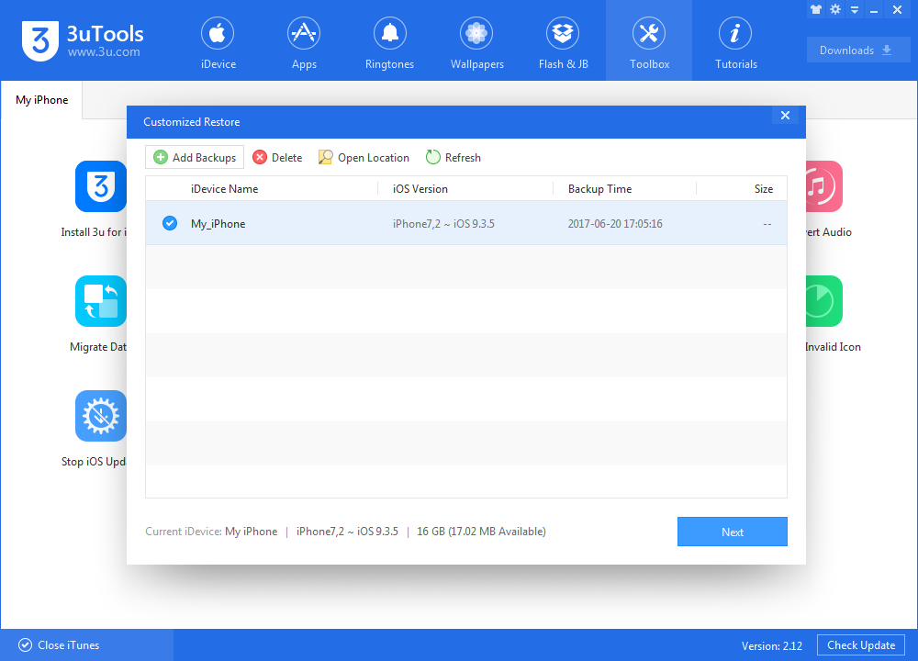Open Convert Audio tool icon
The image size is (918, 661).
(x=824, y=186)
